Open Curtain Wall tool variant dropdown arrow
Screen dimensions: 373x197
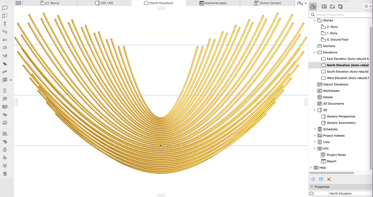(11, 80)
